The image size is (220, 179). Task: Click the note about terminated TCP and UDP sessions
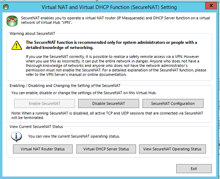point(107,116)
